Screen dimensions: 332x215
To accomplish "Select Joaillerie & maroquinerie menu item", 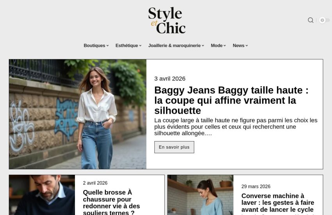I will tap(175, 46).
